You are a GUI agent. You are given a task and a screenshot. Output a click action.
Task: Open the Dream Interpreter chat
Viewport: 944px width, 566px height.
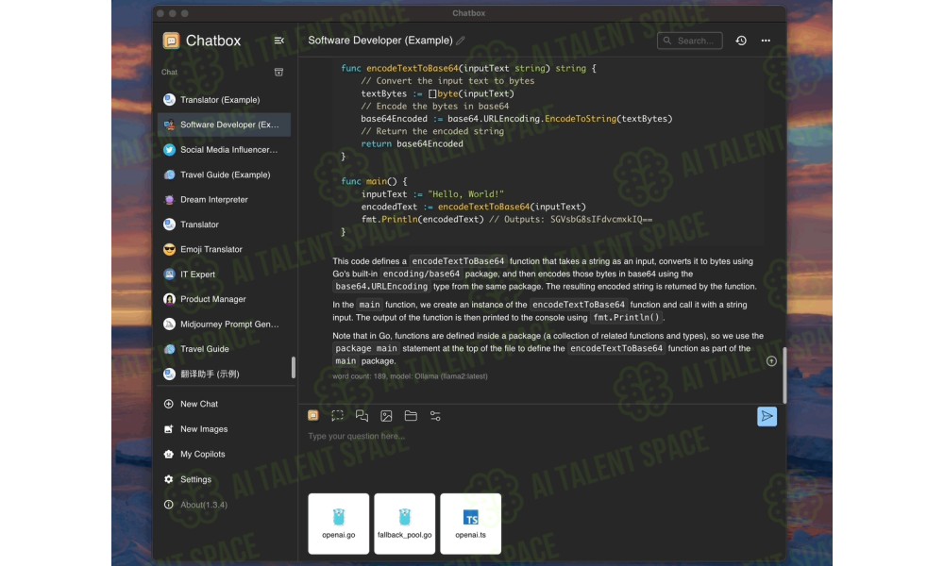click(224, 200)
